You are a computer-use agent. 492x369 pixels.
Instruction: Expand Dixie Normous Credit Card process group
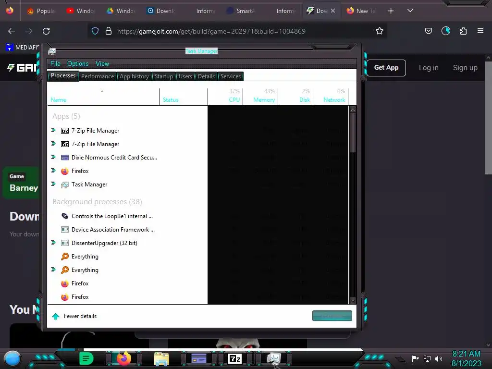pos(53,157)
